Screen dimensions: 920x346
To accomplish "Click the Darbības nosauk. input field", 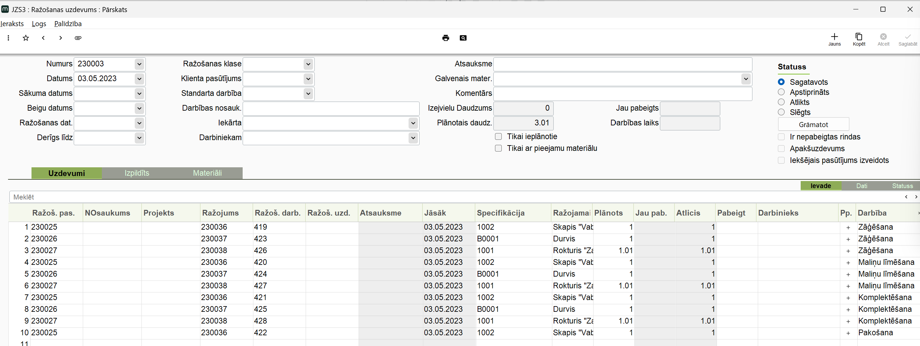I will (331, 108).
